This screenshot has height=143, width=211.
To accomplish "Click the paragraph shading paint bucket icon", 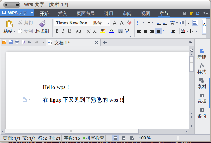I will point(183,31).
